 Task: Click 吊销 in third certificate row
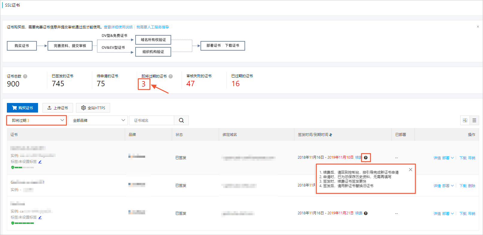click(472, 213)
